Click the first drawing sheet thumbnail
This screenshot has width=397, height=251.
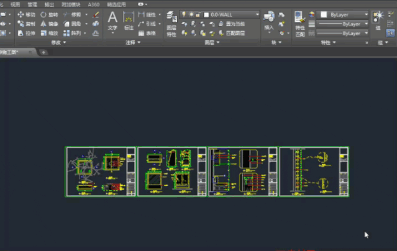[101, 171]
